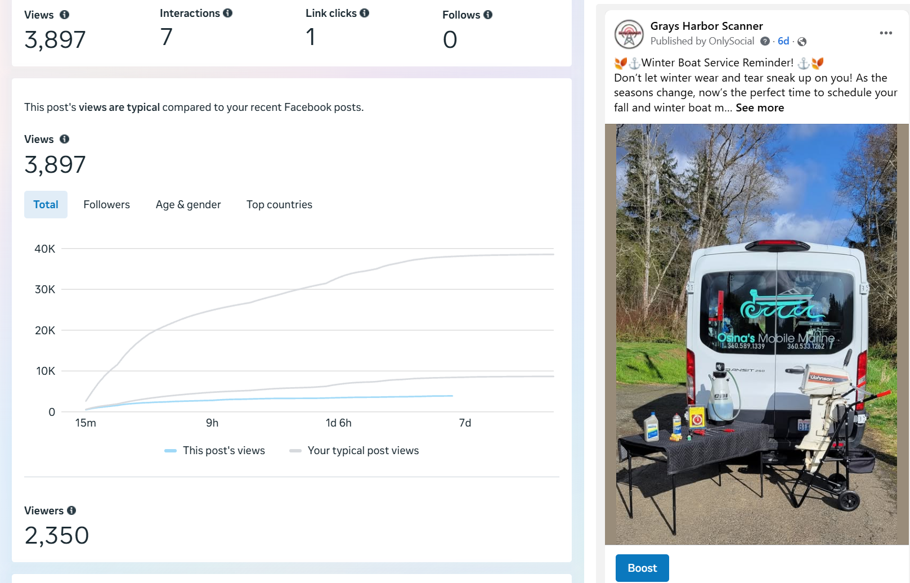Open the three-dot post options menu

pos(886,33)
